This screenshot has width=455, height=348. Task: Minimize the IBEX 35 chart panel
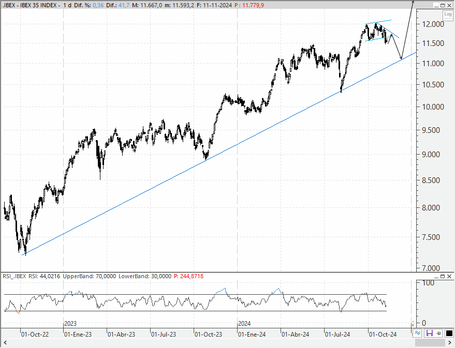[436, 5]
